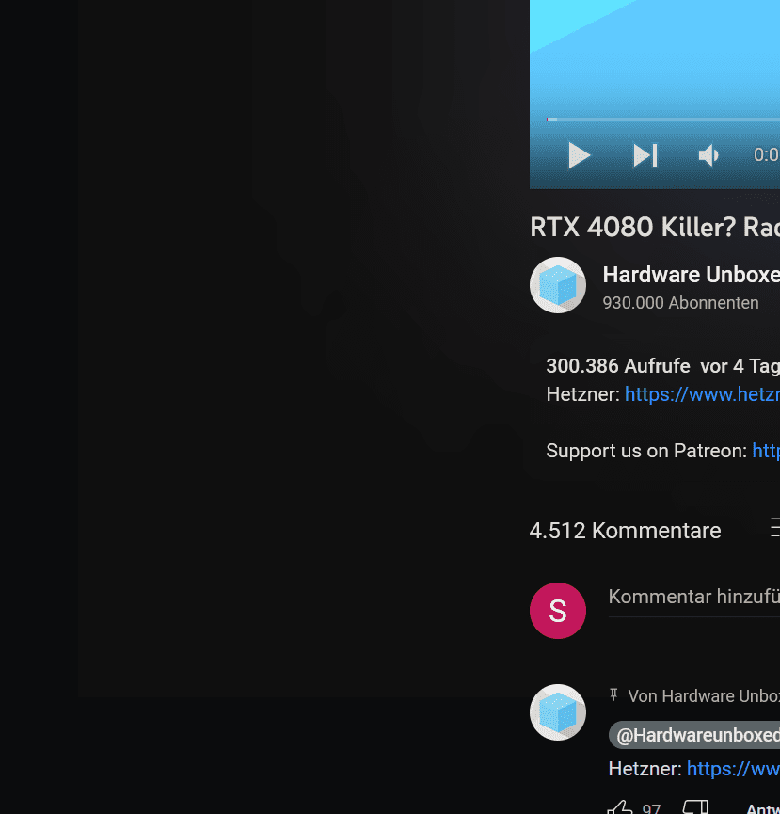Like the pinned comment
The image size is (780, 814).
tap(620, 807)
